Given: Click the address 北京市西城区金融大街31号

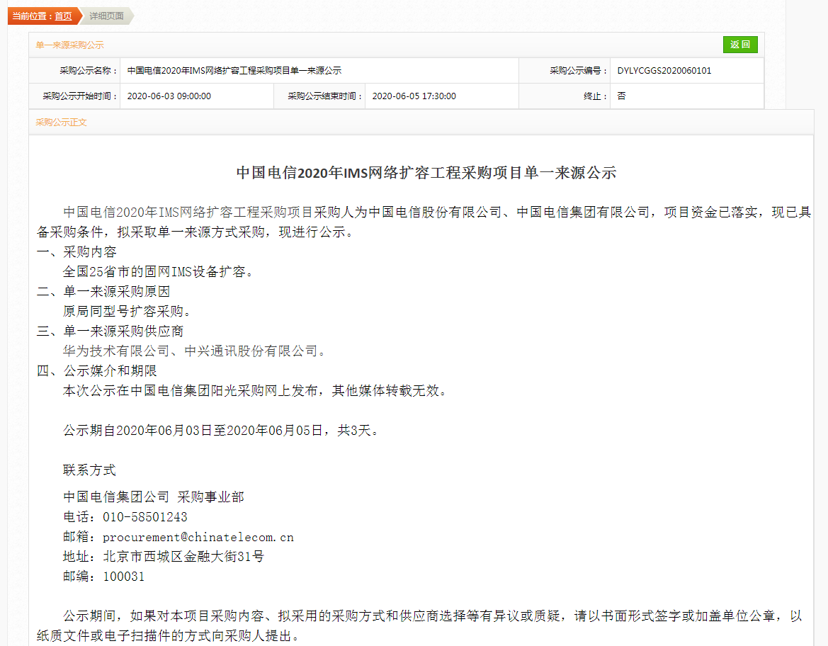Looking at the screenshot, I should pyautogui.click(x=183, y=556).
